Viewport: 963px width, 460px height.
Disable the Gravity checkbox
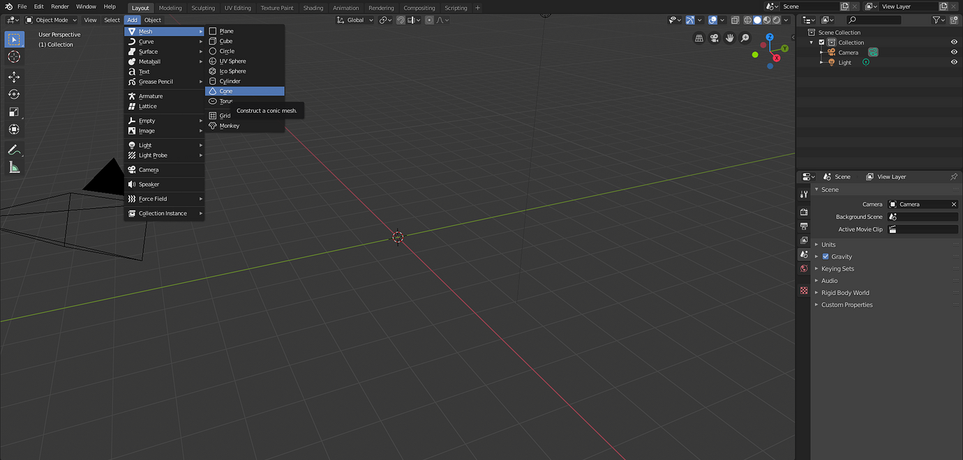click(826, 256)
